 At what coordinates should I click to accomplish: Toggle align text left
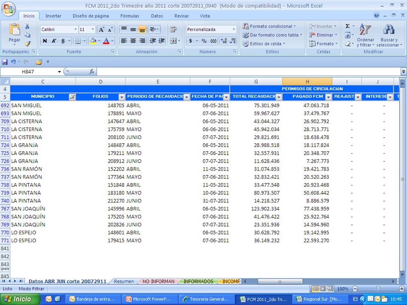click(124, 41)
